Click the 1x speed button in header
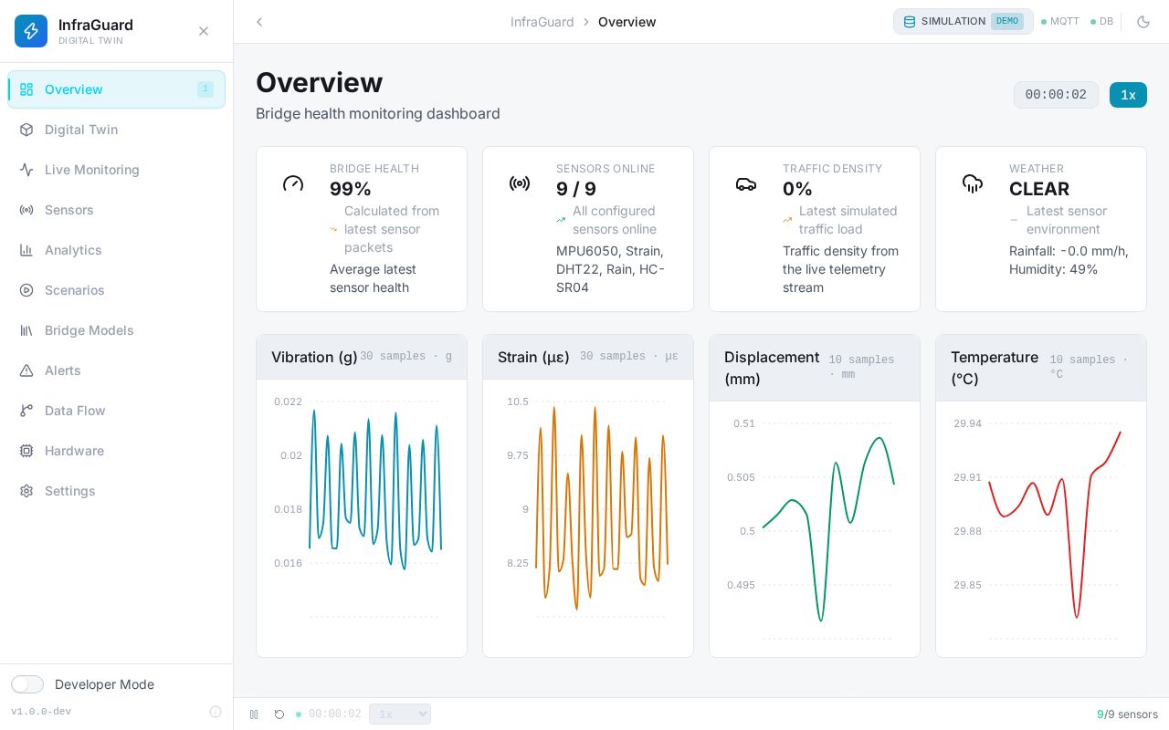 1128,95
